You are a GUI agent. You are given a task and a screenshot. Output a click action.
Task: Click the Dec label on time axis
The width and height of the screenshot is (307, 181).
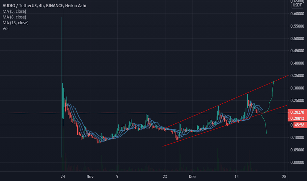(x=192, y=176)
